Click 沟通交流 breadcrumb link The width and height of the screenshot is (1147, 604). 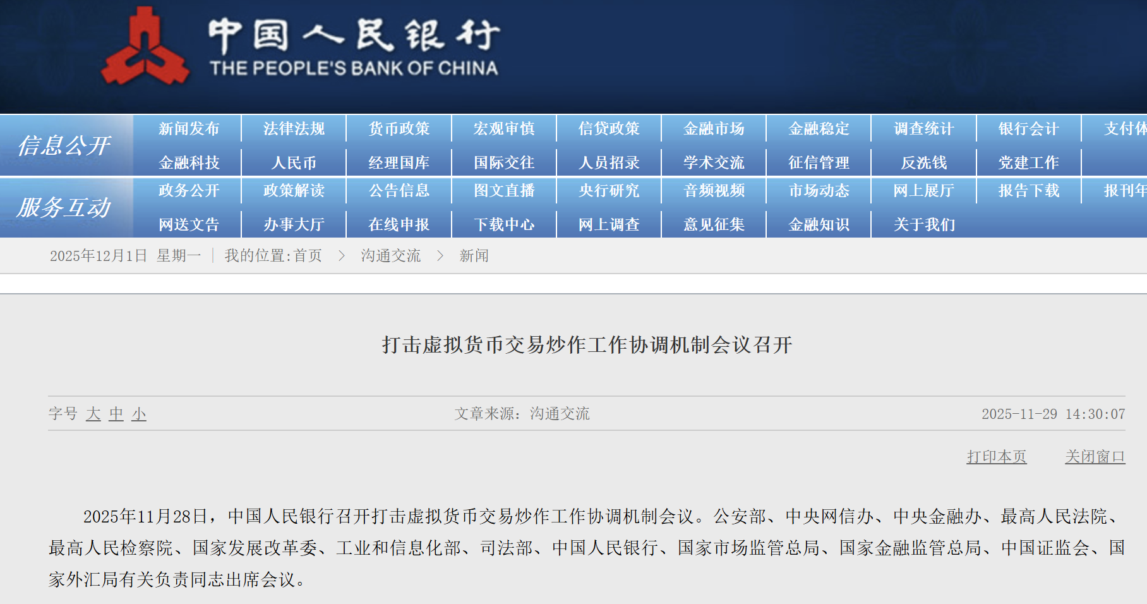[390, 256]
